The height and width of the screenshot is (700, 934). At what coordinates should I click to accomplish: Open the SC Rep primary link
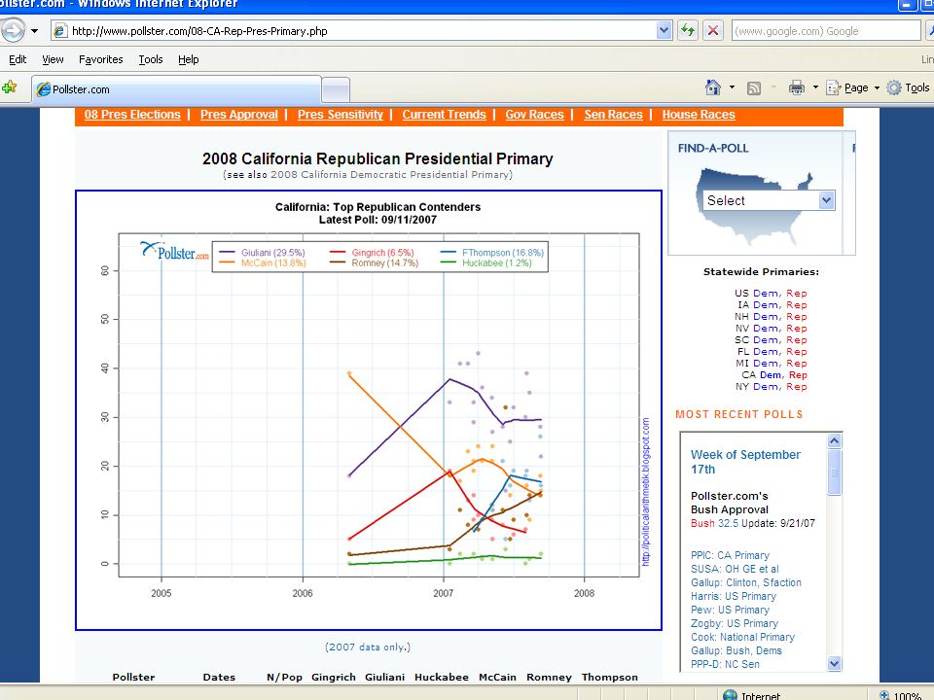coord(797,340)
